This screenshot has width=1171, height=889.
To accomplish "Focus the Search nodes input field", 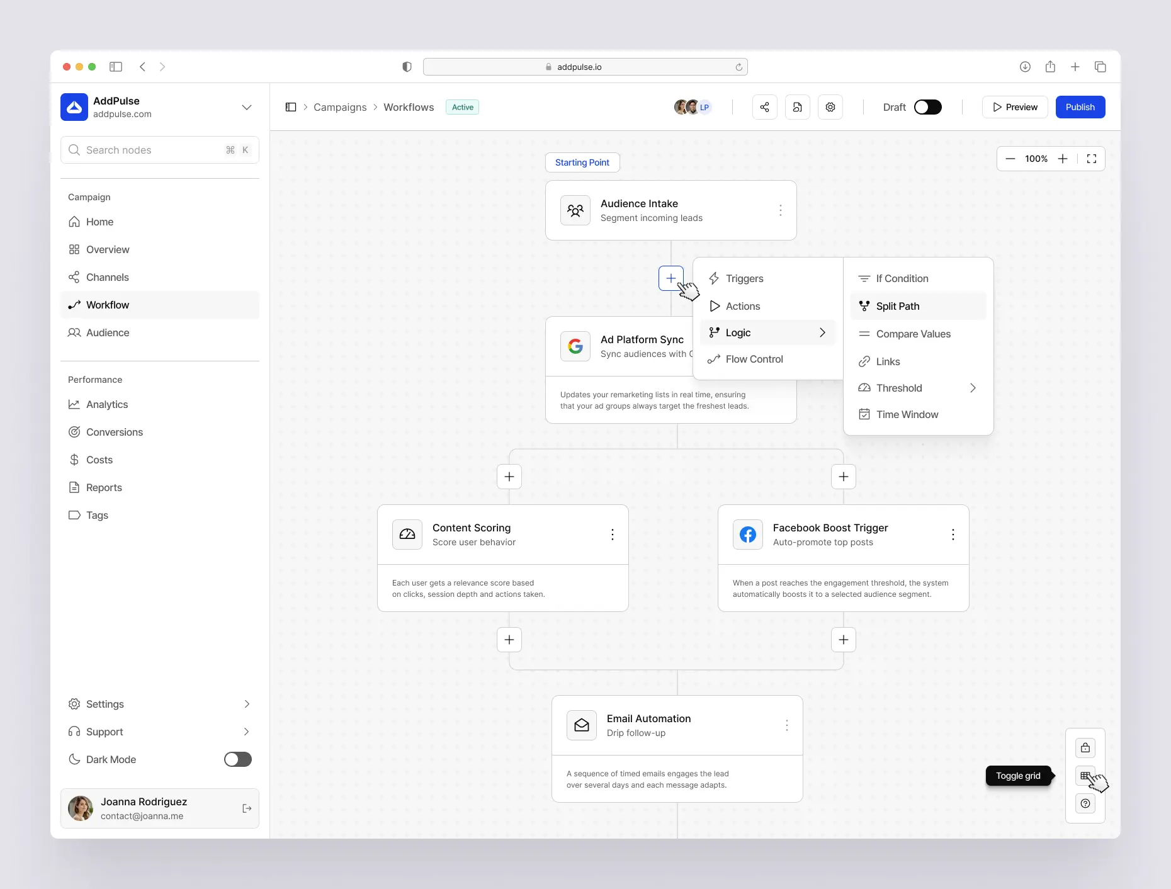I will [x=151, y=150].
